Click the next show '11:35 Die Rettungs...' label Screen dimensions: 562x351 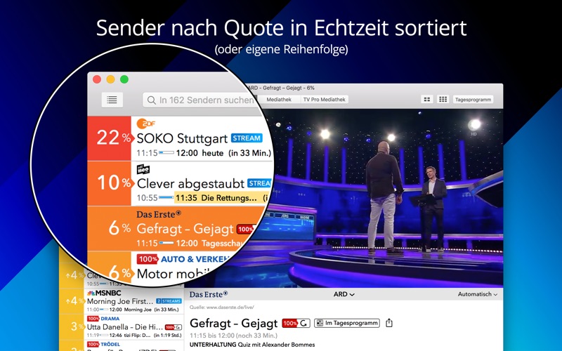(x=216, y=198)
